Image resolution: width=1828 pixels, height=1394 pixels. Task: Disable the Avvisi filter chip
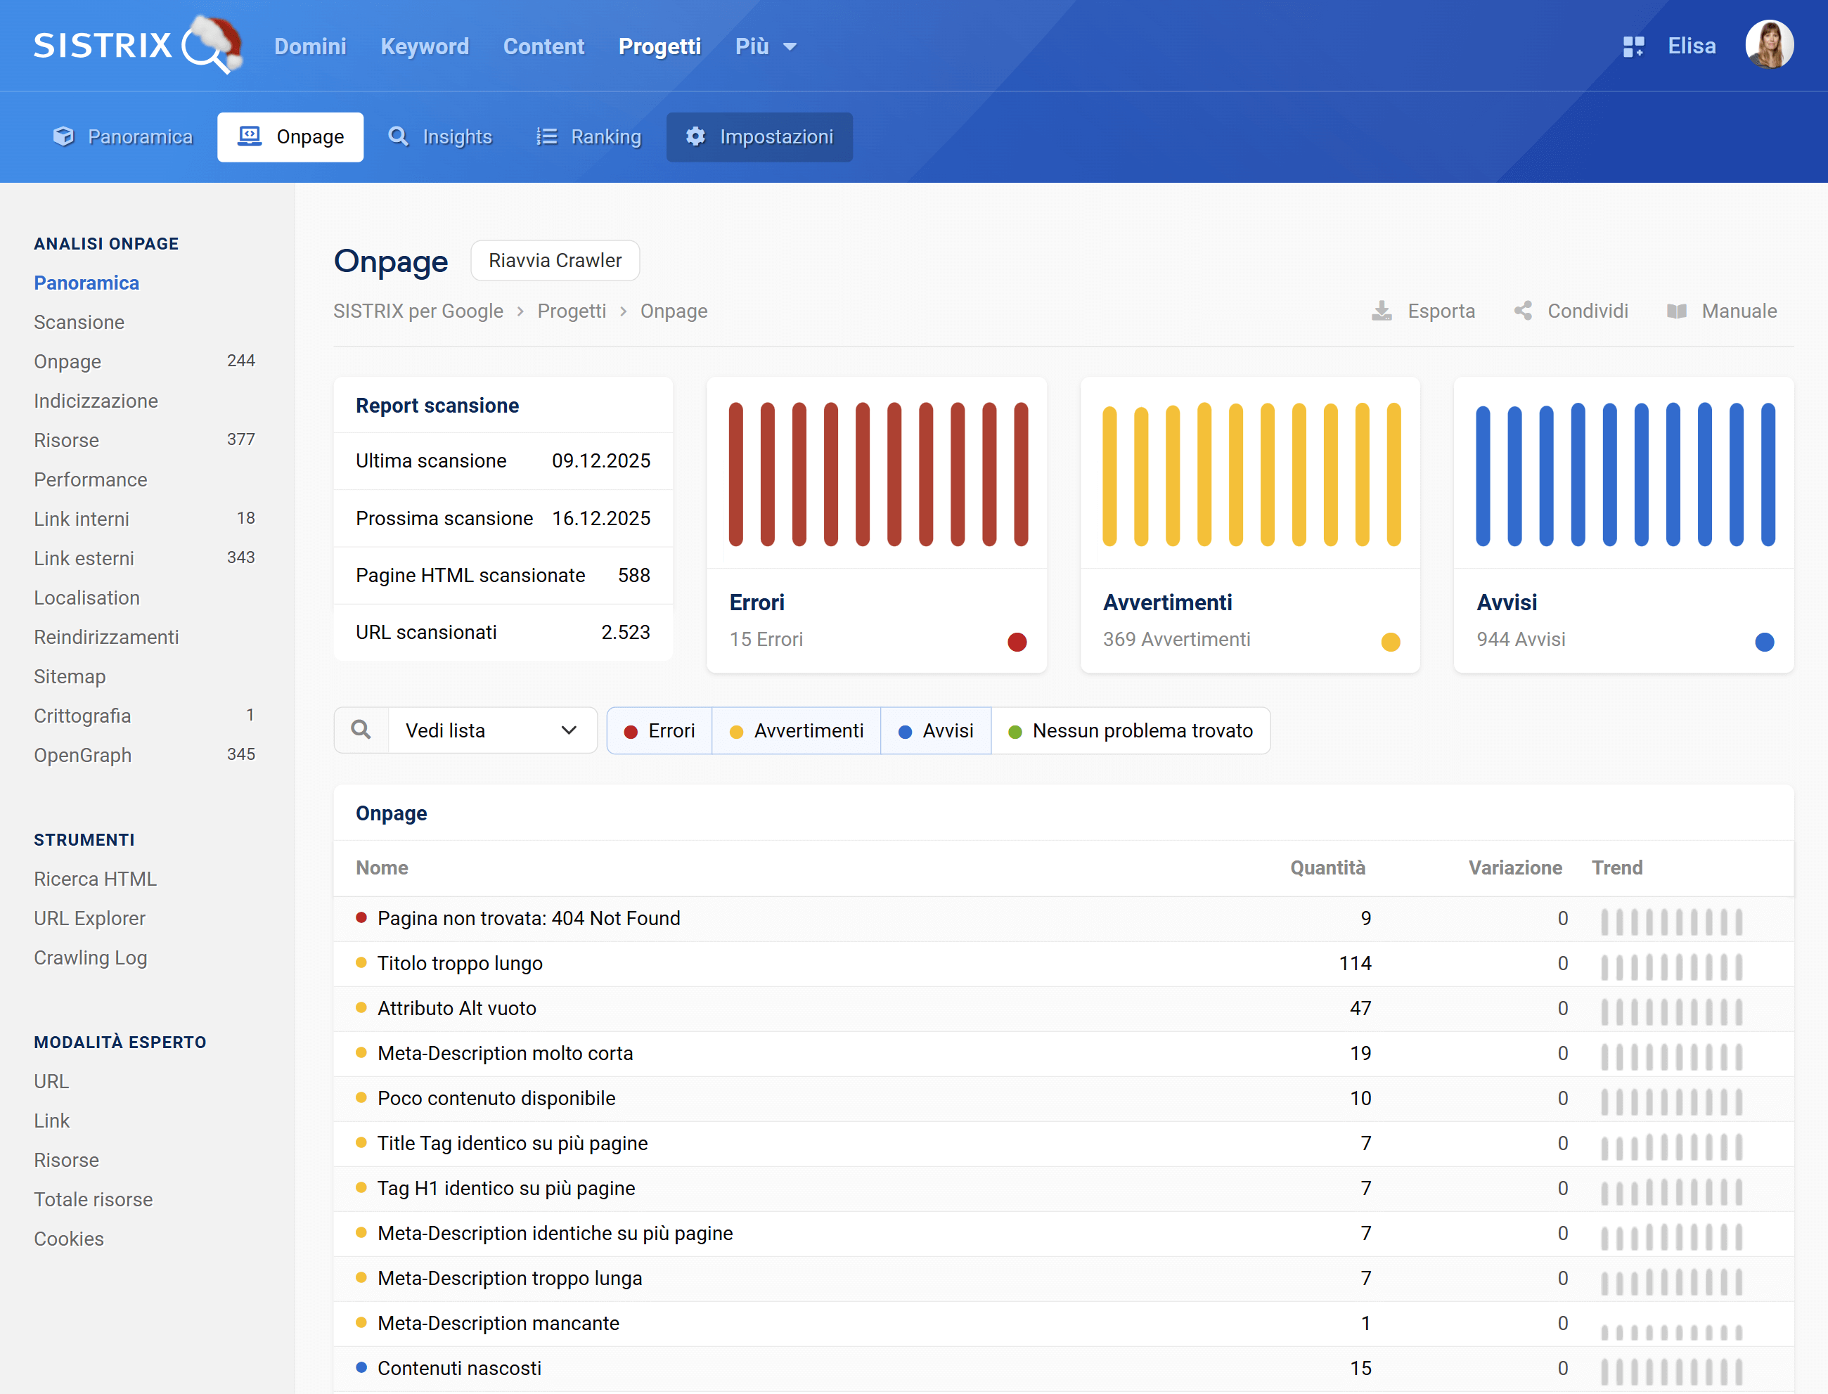pos(936,730)
